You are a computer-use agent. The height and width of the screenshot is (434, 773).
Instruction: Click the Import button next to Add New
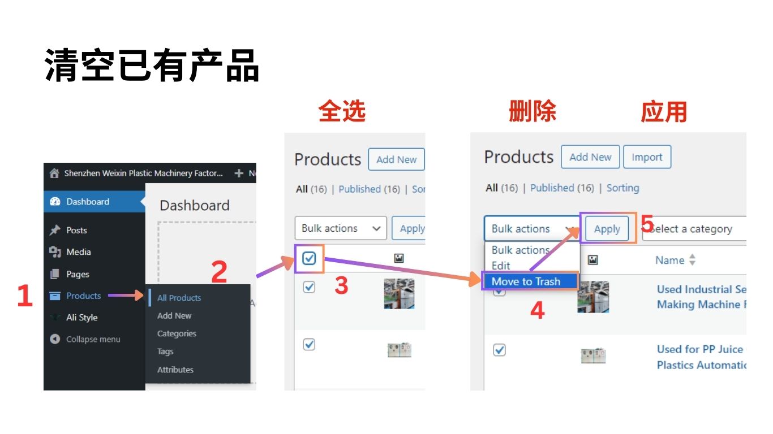647,157
